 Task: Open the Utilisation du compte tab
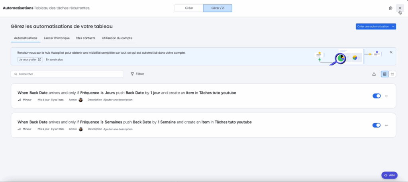coord(117,38)
